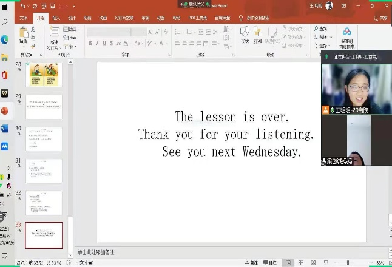Toggle Italic text formatting

pyautogui.click(x=98, y=44)
